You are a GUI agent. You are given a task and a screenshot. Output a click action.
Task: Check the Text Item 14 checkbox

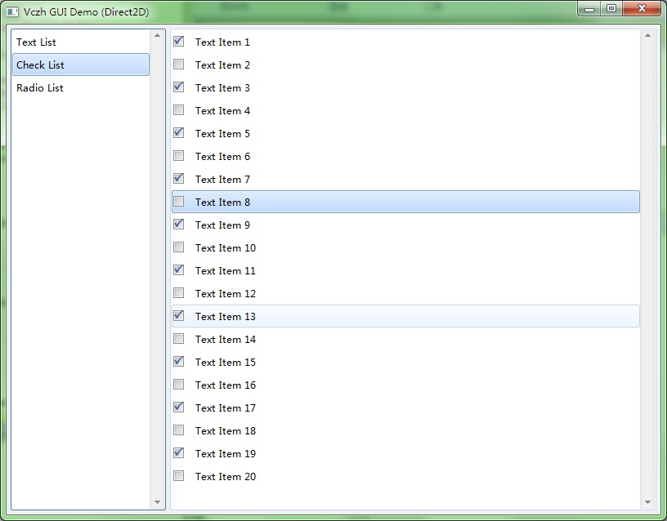(x=179, y=339)
